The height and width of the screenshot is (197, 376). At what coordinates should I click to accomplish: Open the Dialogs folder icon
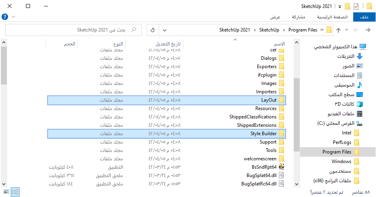pos(282,58)
